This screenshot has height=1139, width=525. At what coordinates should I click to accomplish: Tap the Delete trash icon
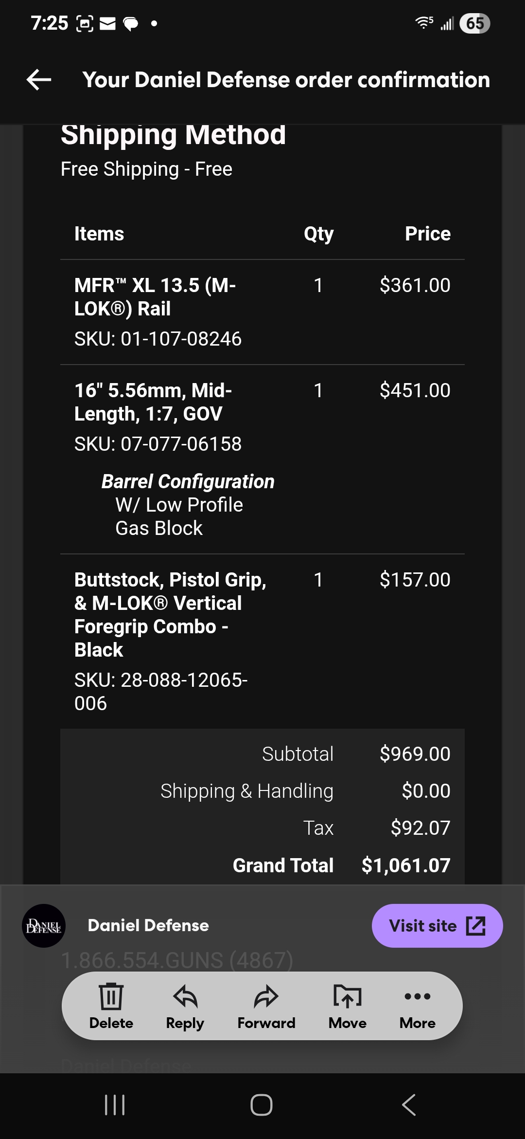pyautogui.click(x=111, y=996)
